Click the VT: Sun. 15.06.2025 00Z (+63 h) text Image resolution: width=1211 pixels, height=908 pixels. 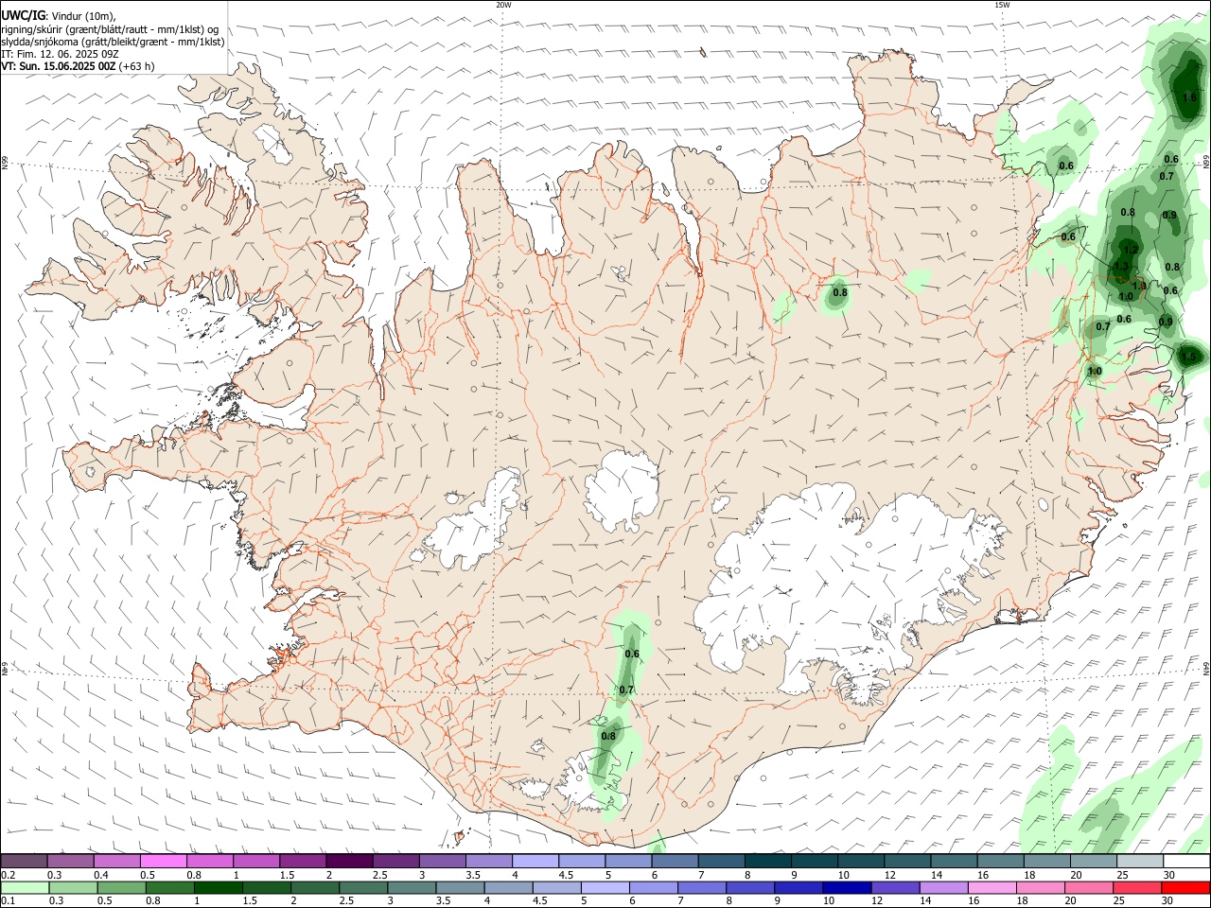(x=78, y=66)
